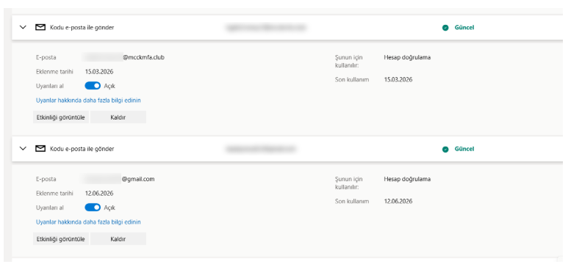Viewport: 582px width, 264px height.
Task: Remove the mcckmfa.club email with Kaldır
Action: (118, 117)
